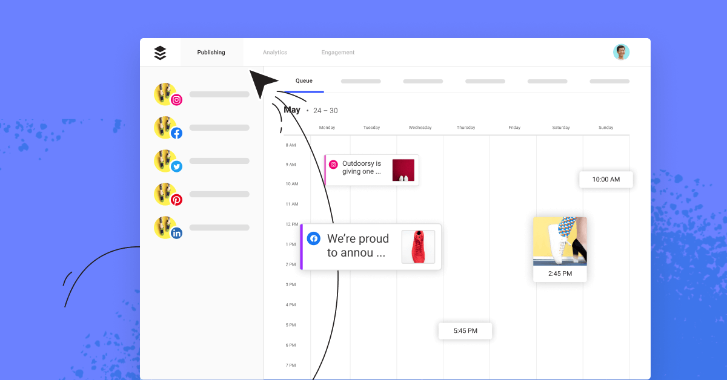
Task: Select the Twitter channel in the sidebar
Action: pyautogui.click(x=167, y=160)
